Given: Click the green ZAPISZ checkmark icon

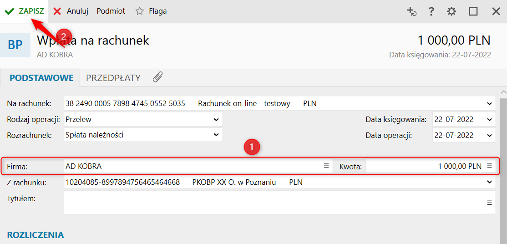Looking at the screenshot, I should pyautogui.click(x=10, y=11).
